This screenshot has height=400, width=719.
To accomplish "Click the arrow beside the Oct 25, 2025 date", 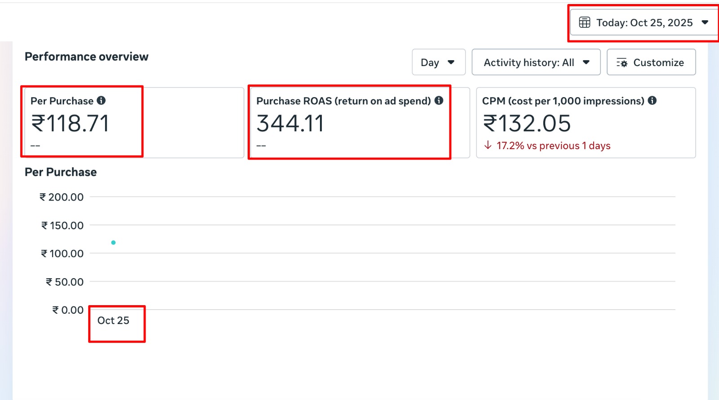I will (x=705, y=22).
